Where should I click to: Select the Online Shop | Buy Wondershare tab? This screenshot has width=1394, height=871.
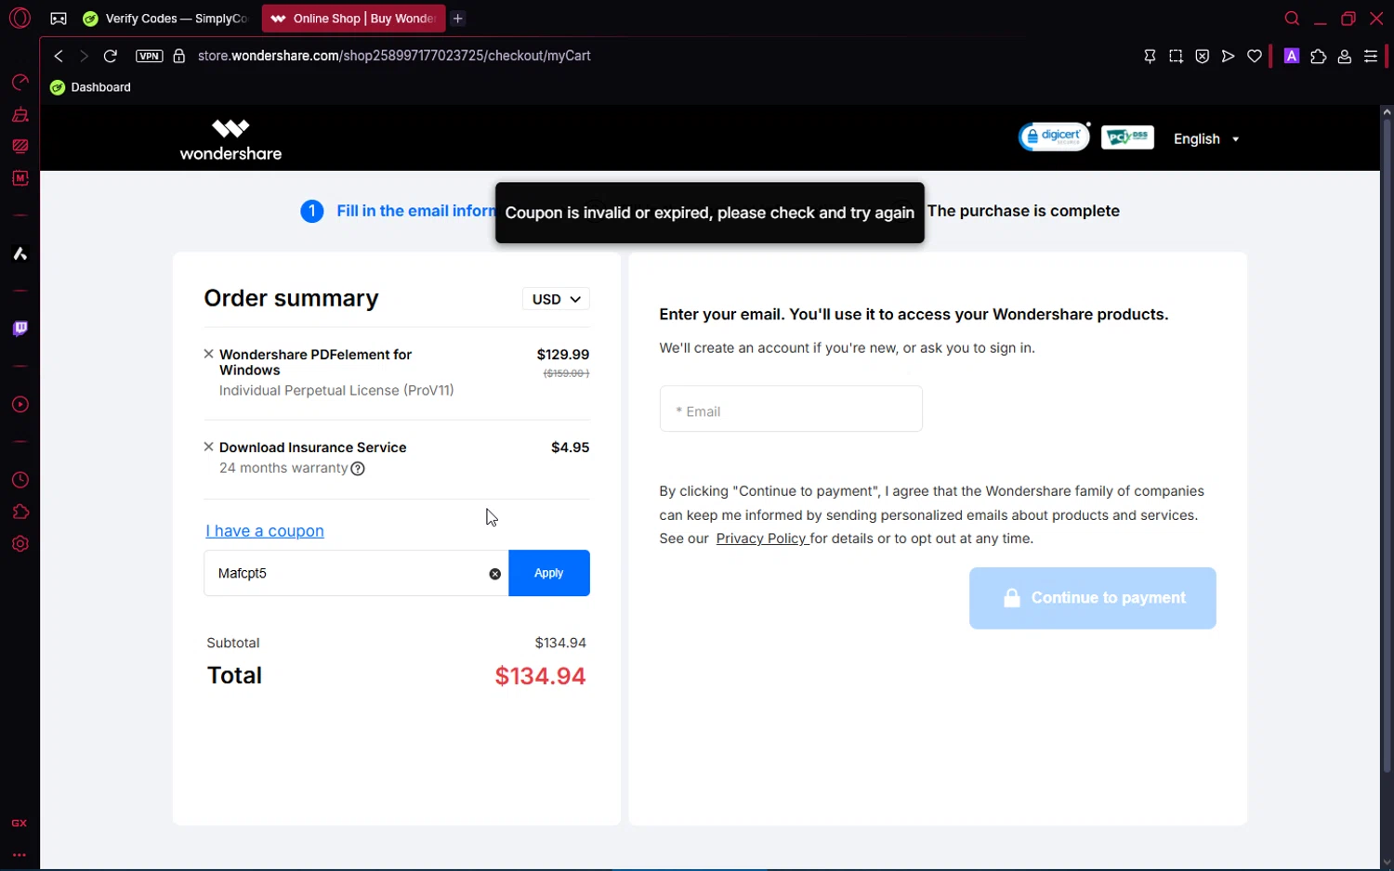click(x=354, y=19)
